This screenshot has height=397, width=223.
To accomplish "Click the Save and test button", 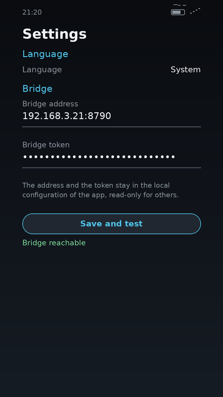I will pos(111,224).
